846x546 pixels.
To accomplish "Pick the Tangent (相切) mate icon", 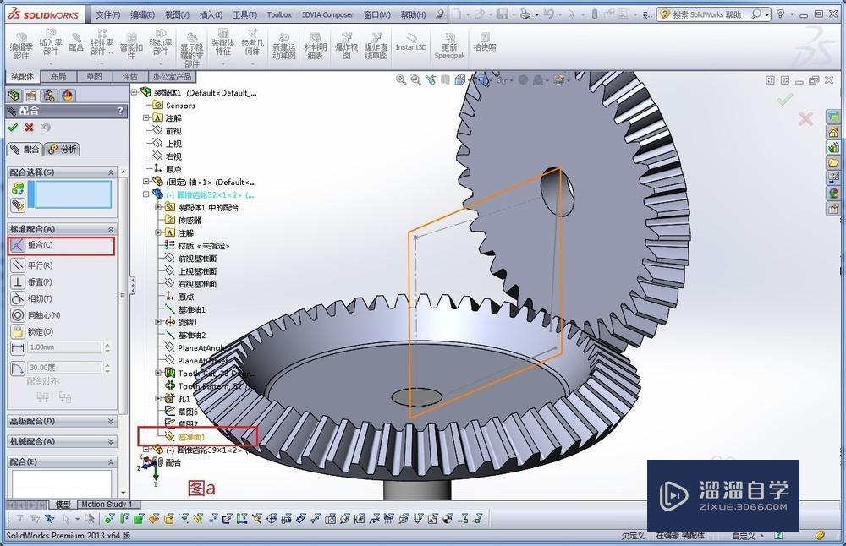I will point(18,298).
